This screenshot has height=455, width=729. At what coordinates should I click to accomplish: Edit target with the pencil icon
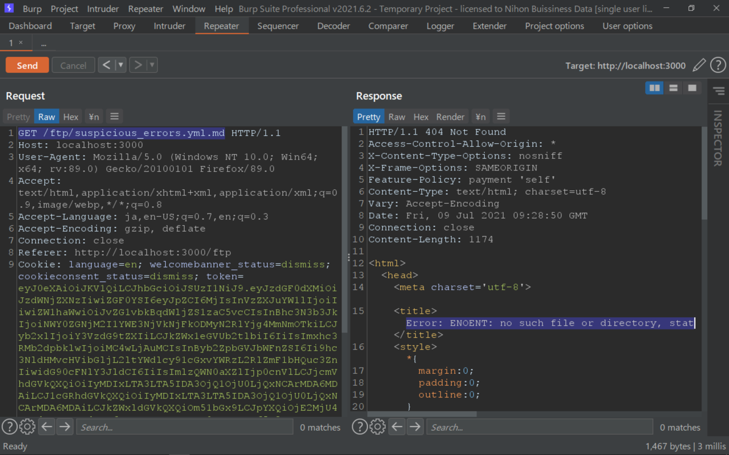pos(699,65)
